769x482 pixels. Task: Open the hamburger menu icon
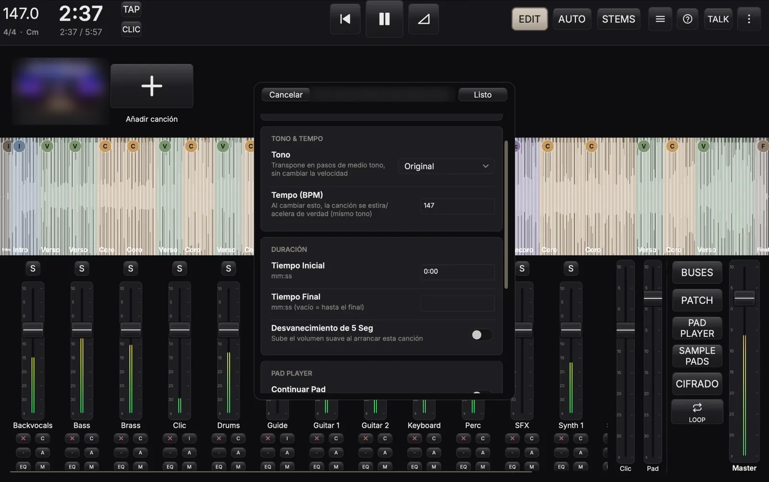click(x=660, y=19)
